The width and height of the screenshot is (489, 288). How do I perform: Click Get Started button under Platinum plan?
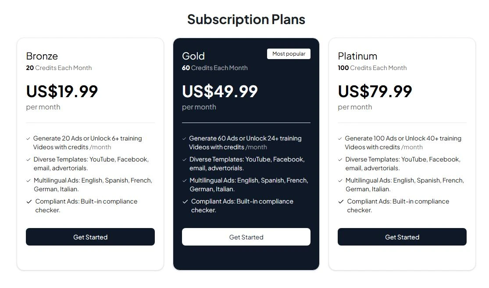point(402,237)
